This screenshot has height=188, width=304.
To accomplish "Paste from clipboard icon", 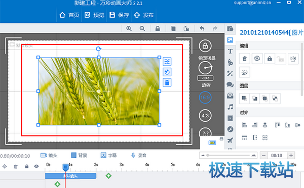I will pos(186,29).
